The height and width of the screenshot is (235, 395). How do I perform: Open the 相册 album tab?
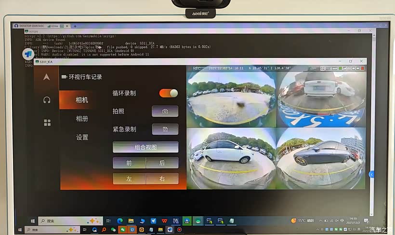point(82,119)
